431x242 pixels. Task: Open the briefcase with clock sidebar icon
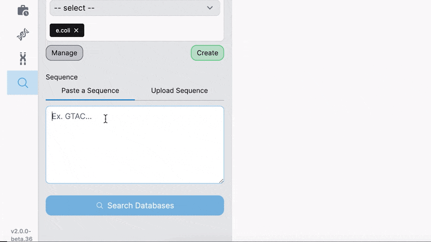23,10
